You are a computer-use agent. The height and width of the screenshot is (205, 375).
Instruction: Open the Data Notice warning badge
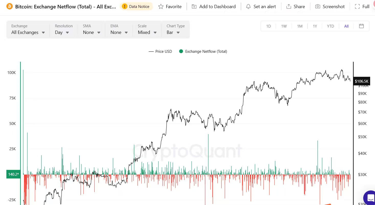click(x=136, y=6)
